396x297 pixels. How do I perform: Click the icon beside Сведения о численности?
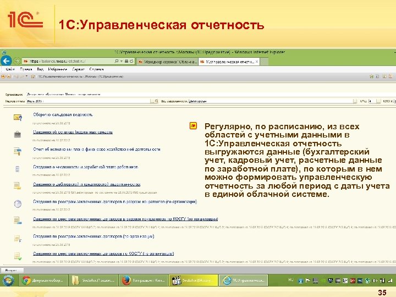coord(17,169)
